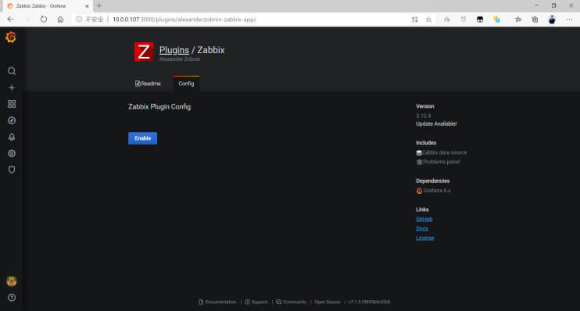Close the Zabbix Grafana browser tab
Image resolution: width=580 pixels, height=311 pixels.
[87, 6]
